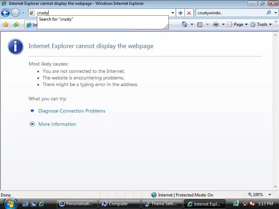Click the Add to Favorites icon
Viewport: 279px width, 209px height.
tap(16, 24)
